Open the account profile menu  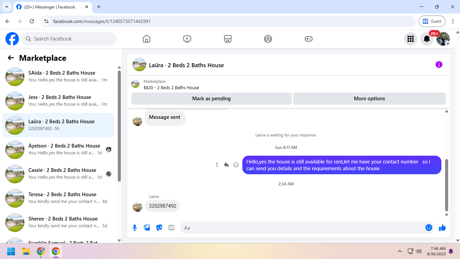point(443,39)
